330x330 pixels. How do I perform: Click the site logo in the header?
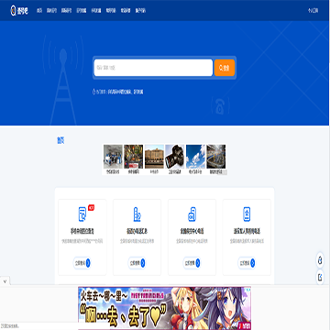[x=19, y=10]
